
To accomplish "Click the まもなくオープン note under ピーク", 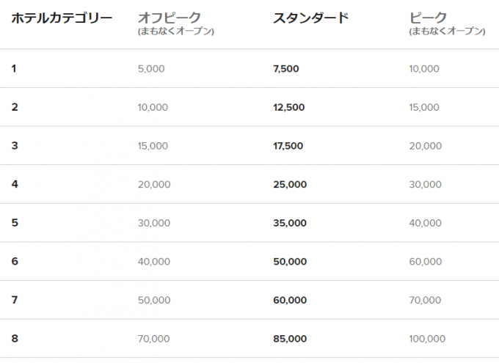I will click(x=447, y=32).
